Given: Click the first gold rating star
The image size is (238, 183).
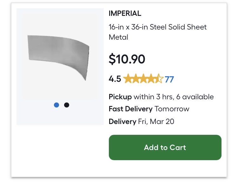Looking at the screenshot, I should [x=127, y=79].
